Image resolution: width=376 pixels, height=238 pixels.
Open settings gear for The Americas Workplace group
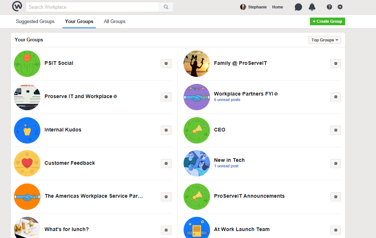point(166,197)
